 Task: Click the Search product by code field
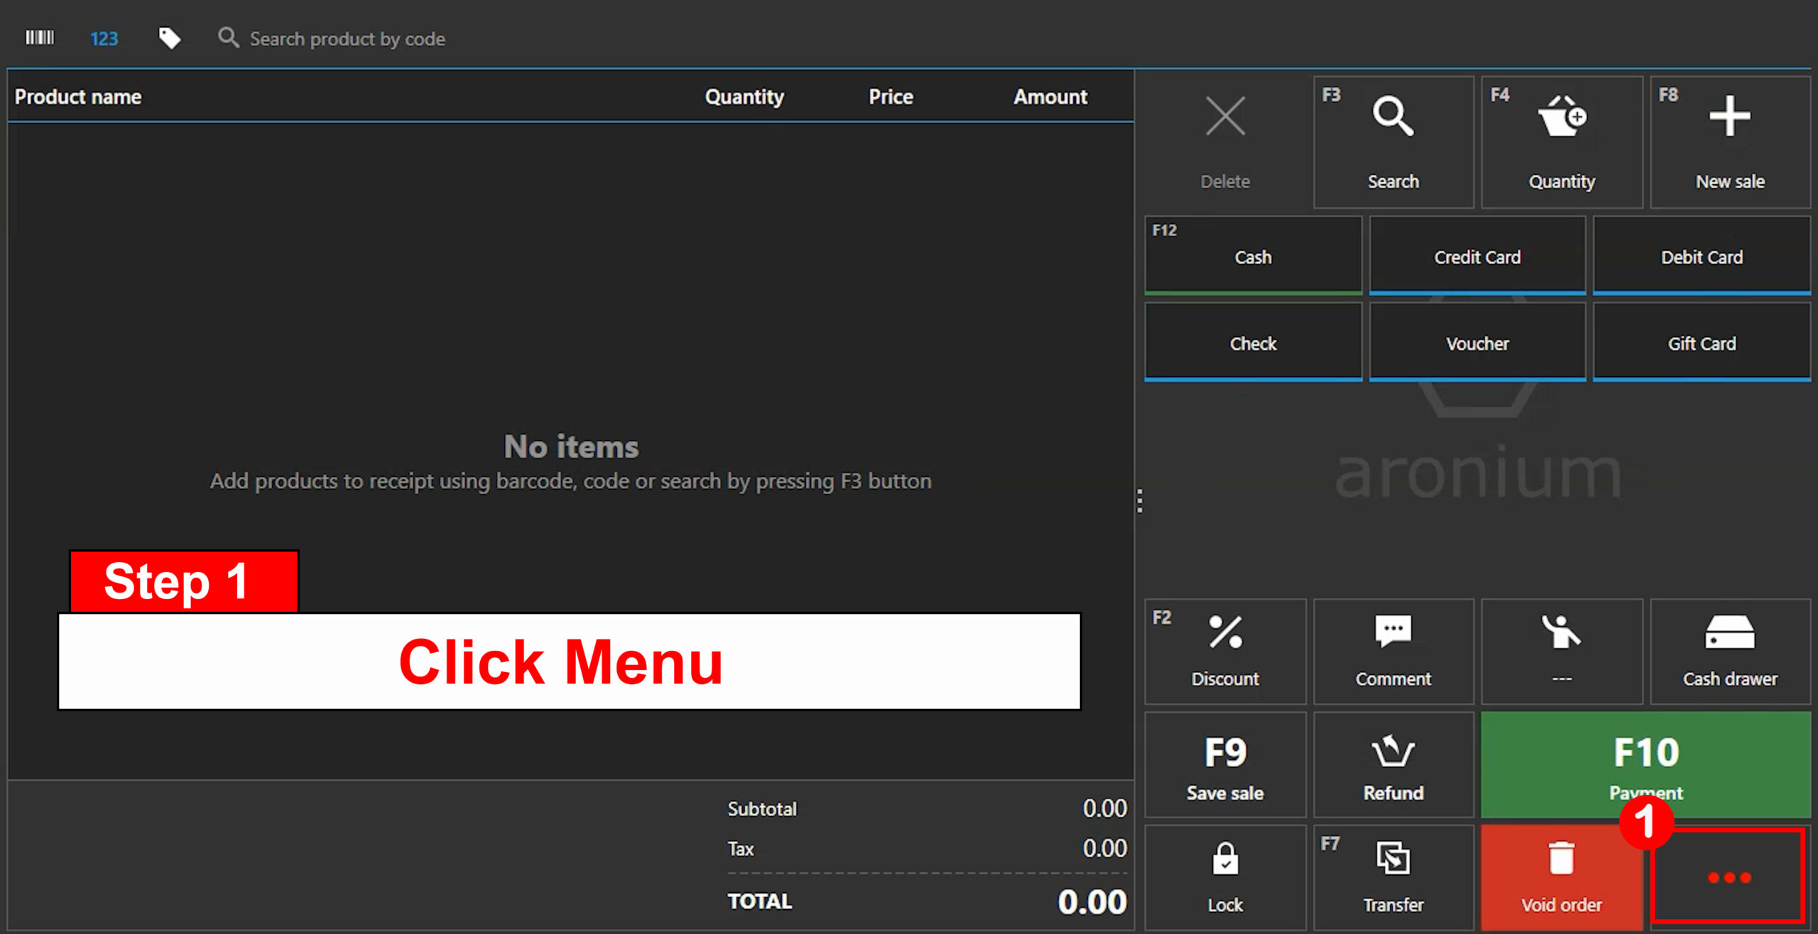[x=347, y=38]
